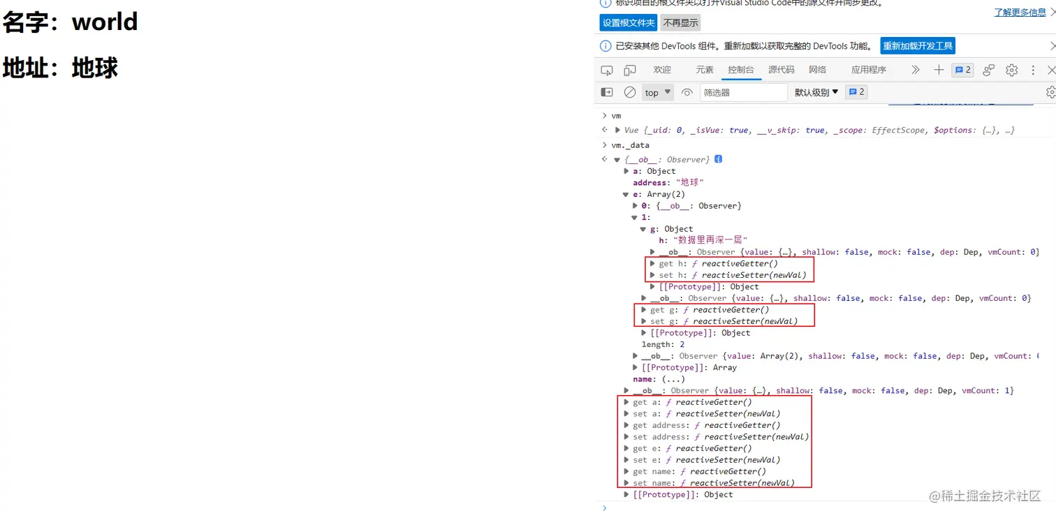This screenshot has width=1056, height=518.
Task: Activate the inspect element picker
Action: click(607, 70)
